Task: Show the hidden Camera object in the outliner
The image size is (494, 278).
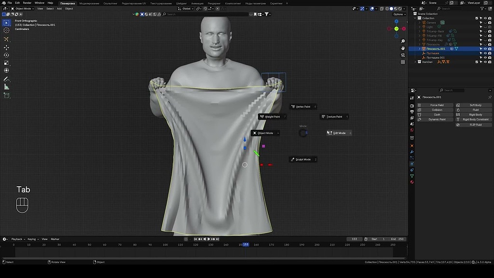Action: (x=485, y=23)
